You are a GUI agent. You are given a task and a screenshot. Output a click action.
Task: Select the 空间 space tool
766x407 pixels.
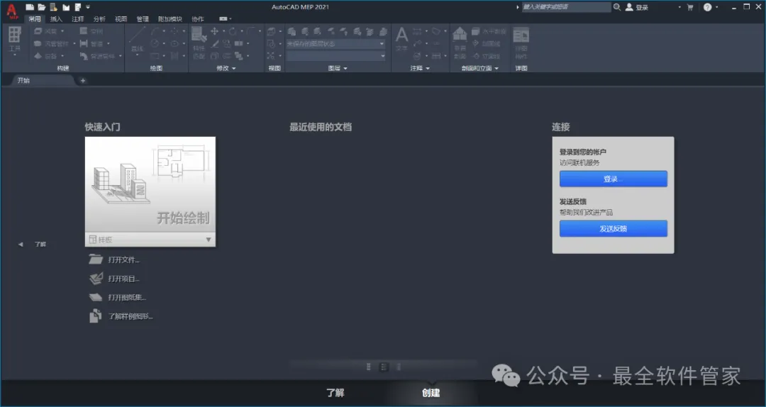pos(91,31)
